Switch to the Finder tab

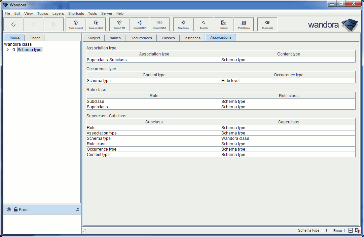point(34,38)
